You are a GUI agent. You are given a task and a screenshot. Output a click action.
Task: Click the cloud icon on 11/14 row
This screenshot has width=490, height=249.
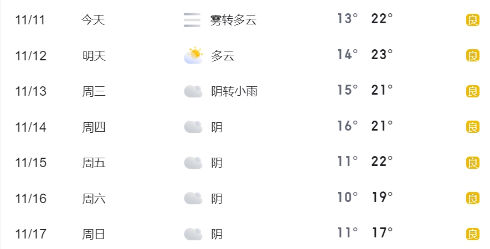coord(193,127)
